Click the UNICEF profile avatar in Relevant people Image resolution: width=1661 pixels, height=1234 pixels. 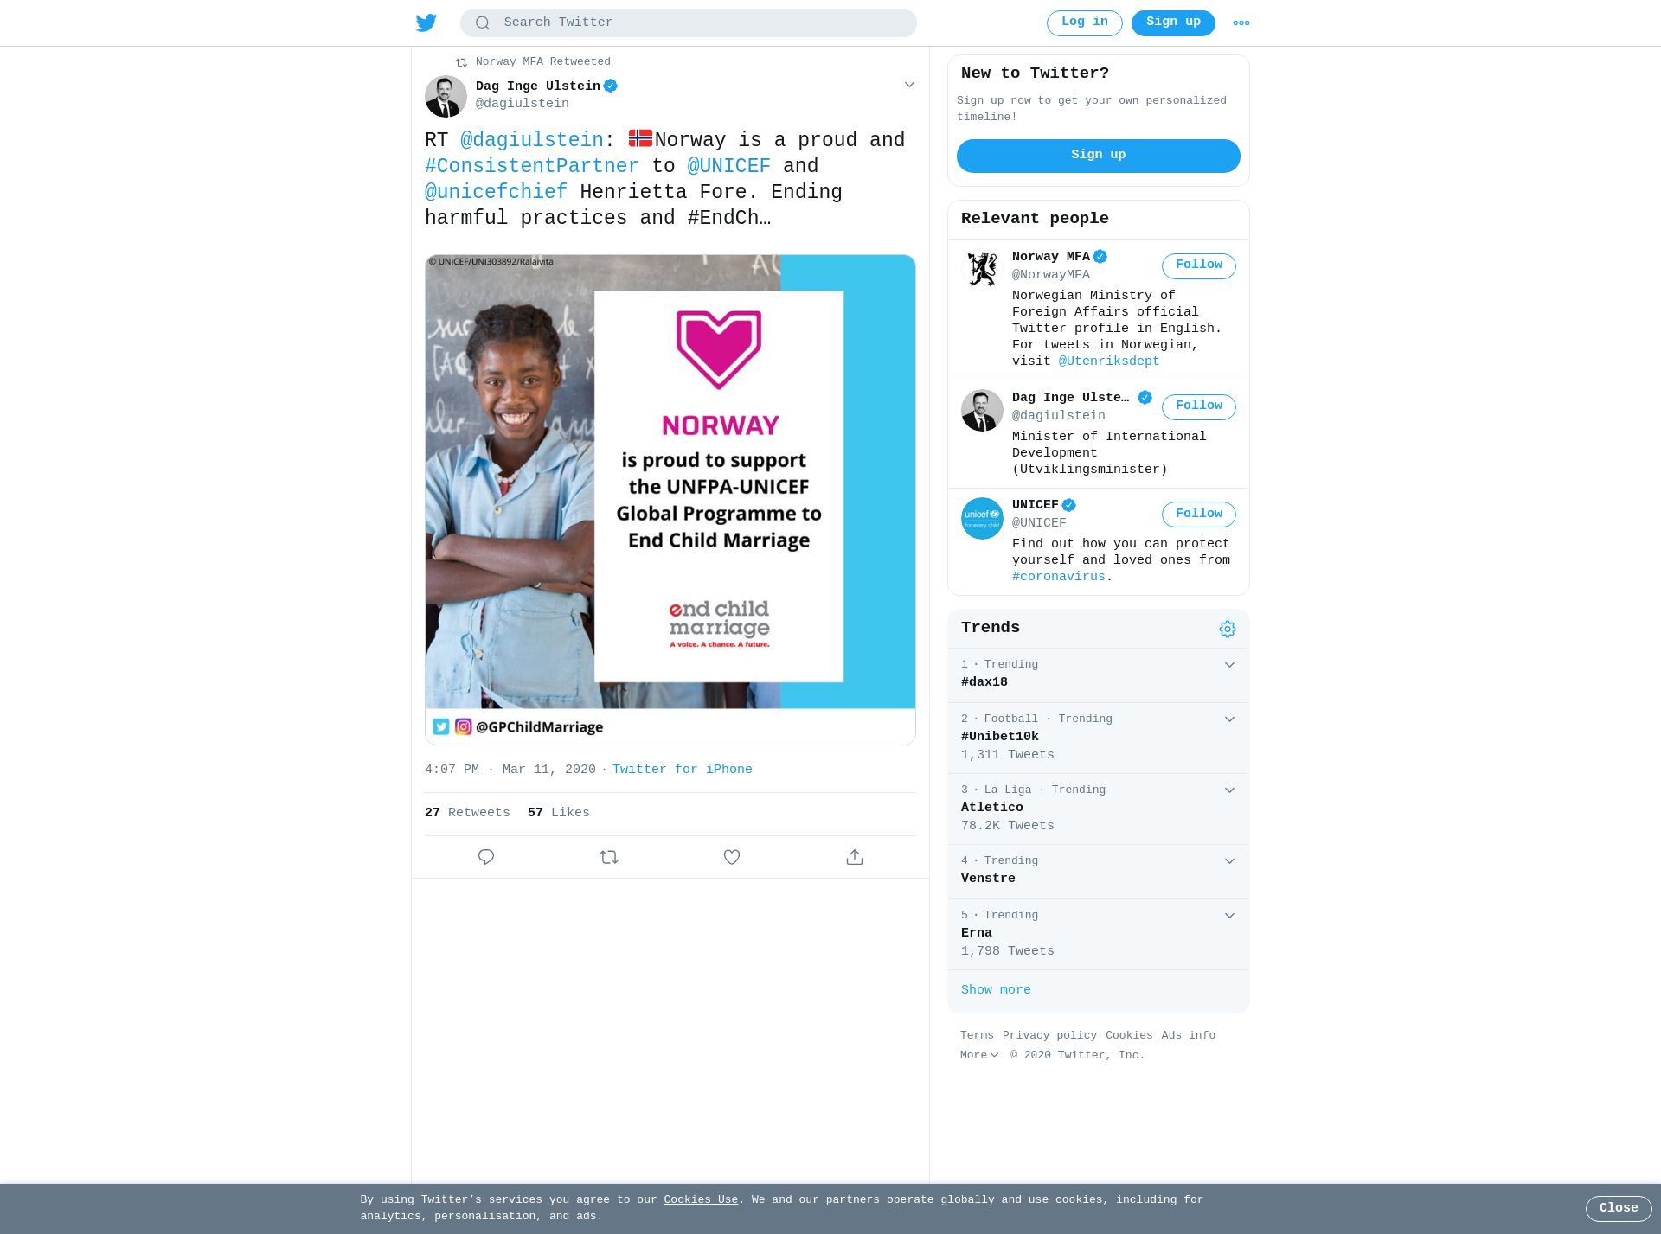pyautogui.click(x=982, y=518)
